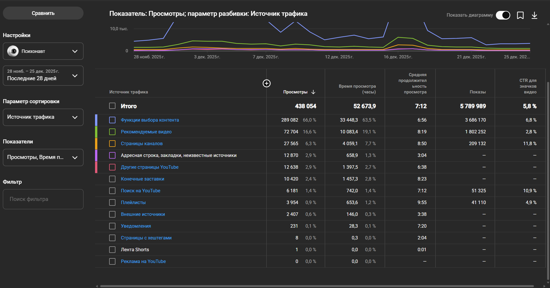This screenshot has height=288, width=550.
Task: Click the download report arrow icon
Action: [534, 15]
